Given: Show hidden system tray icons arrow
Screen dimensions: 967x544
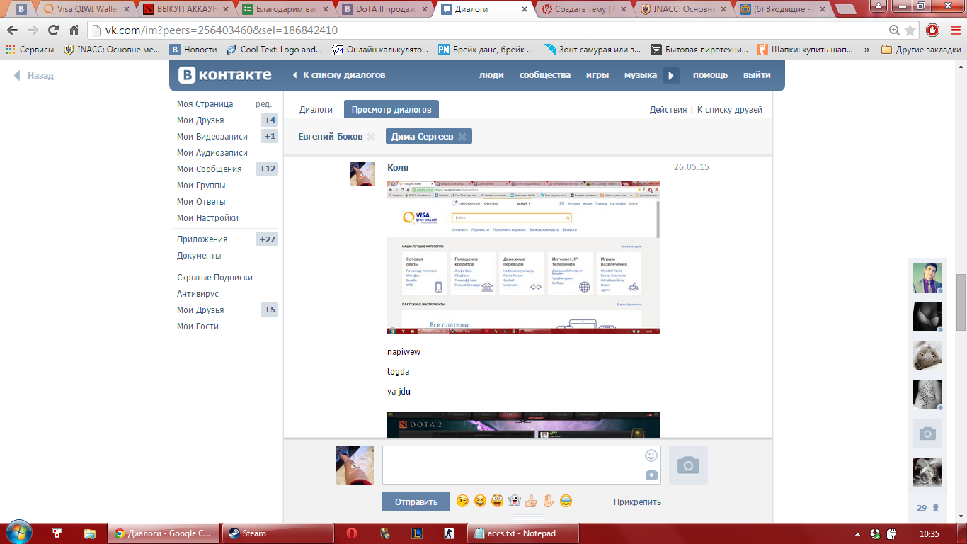Looking at the screenshot, I should click(x=858, y=533).
